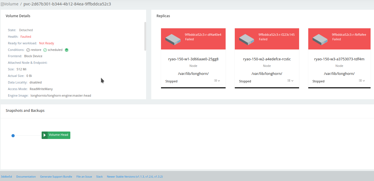Image resolution: width=374 pixels, height=181 pixels.
Task: Click disk icon of replica r-fbffafee
Action: 320,39
